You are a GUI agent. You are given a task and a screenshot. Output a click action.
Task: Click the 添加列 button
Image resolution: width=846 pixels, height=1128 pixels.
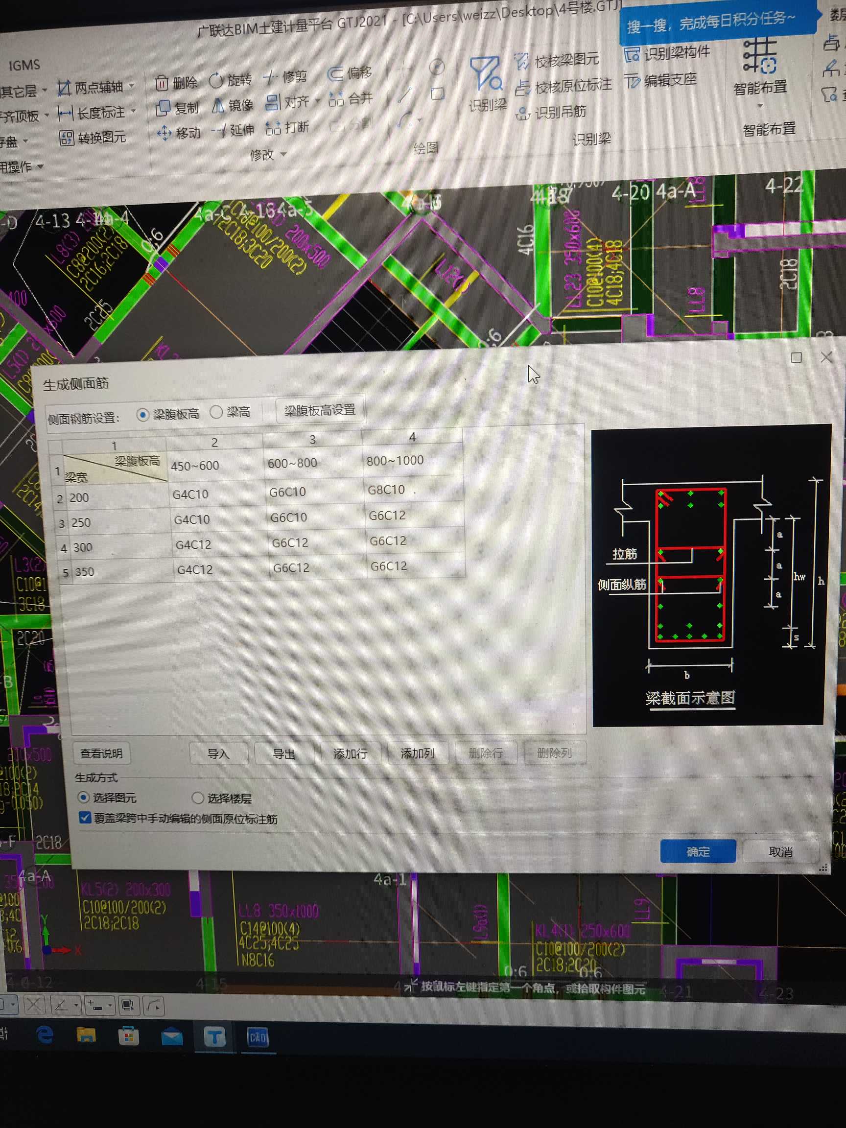pyautogui.click(x=418, y=752)
